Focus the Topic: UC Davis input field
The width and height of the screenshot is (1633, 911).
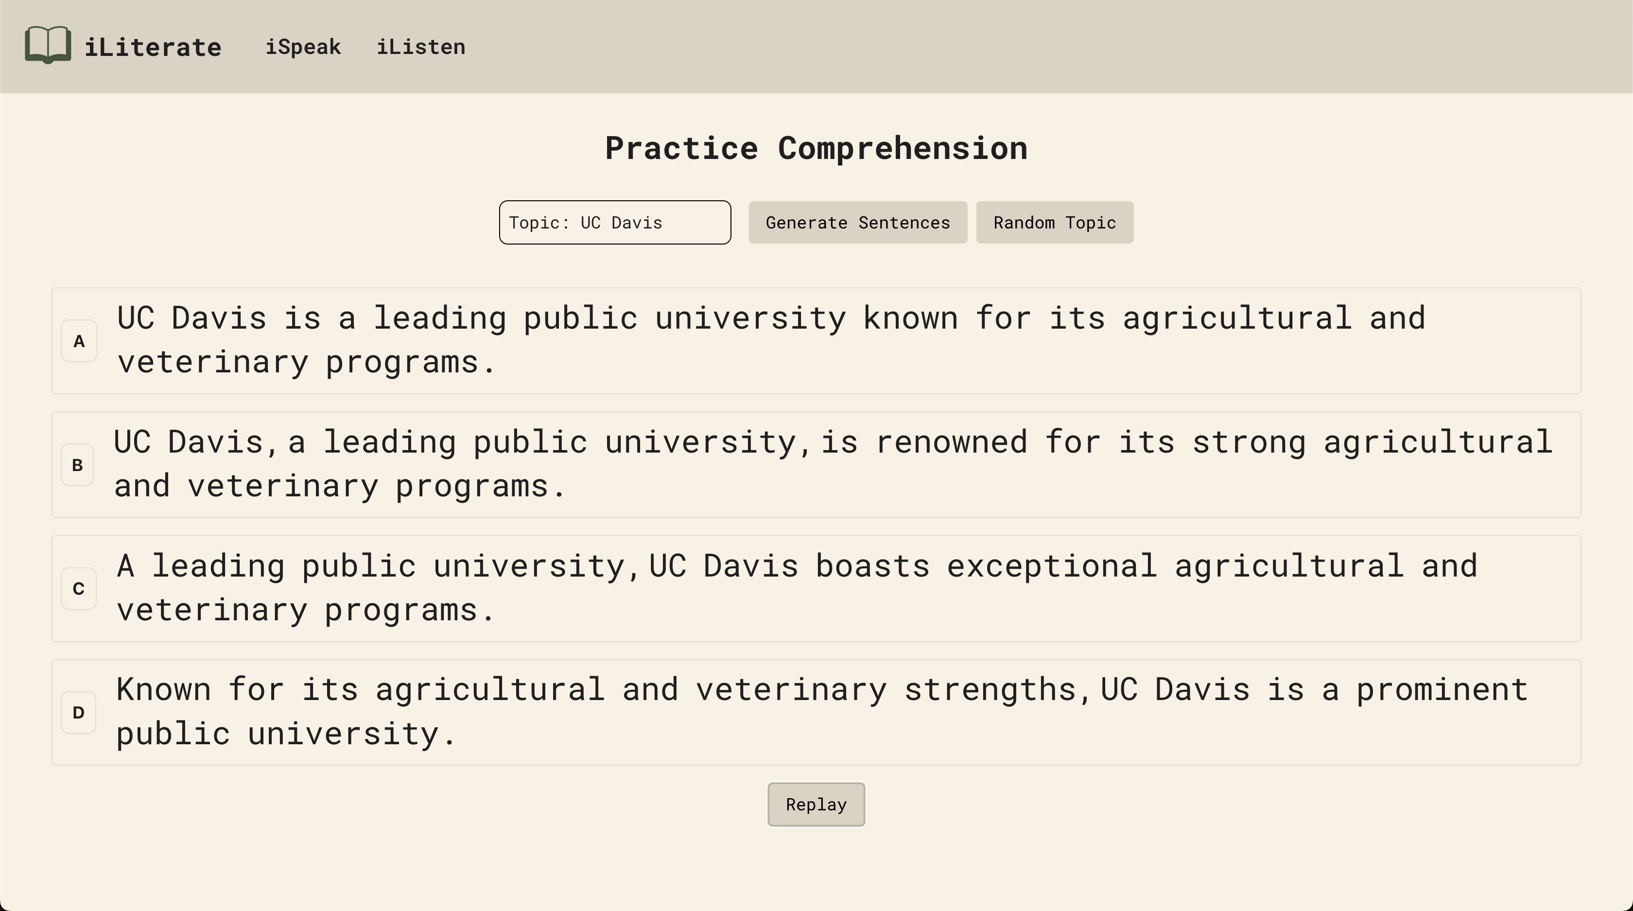(614, 223)
